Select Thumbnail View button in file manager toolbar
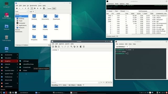168x94 pixels. click(35, 8)
